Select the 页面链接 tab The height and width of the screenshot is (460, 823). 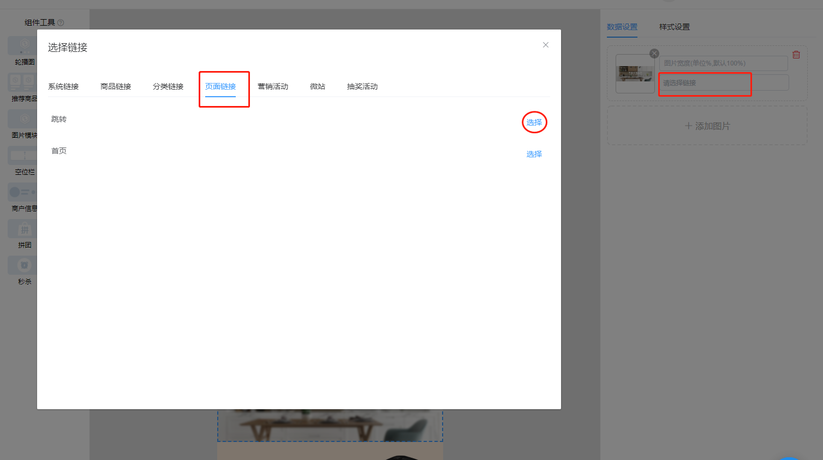coord(220,86)
